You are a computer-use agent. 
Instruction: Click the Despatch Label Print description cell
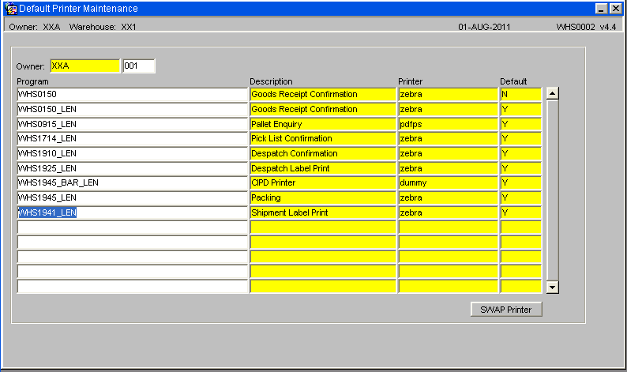(x=323, y=168)
